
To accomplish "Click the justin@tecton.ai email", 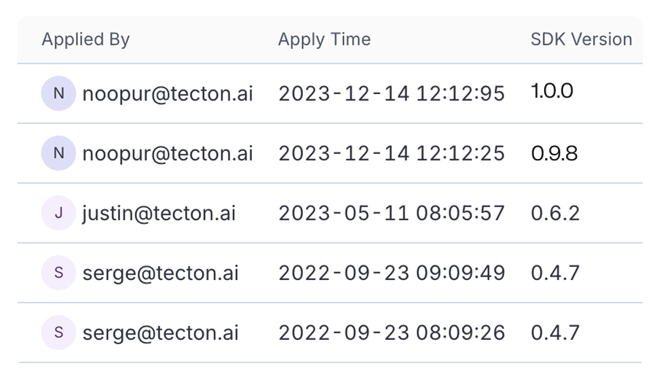I will 159,214.
